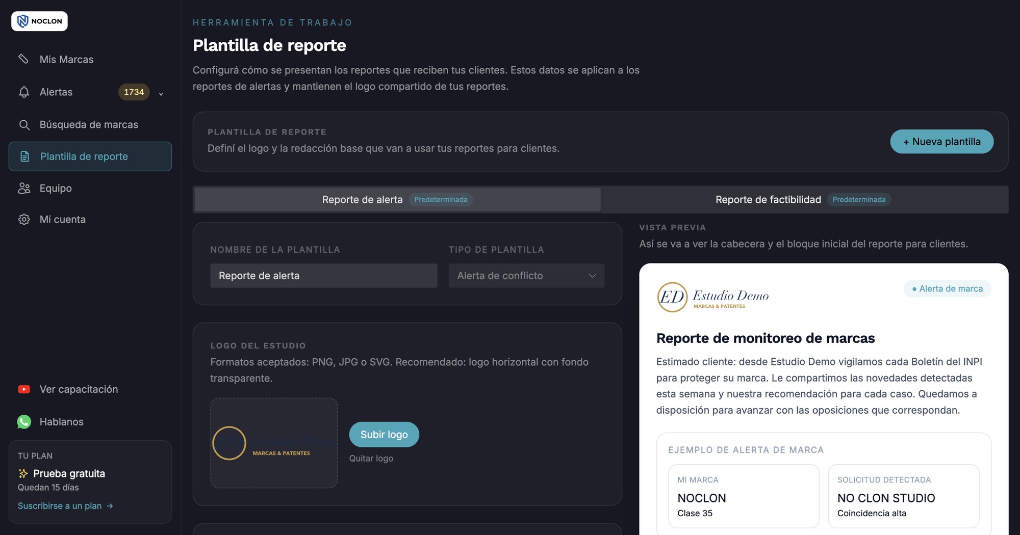Click the + Nueva plantilla button
The image size is (1020, 535).
(x=941, y=142)
